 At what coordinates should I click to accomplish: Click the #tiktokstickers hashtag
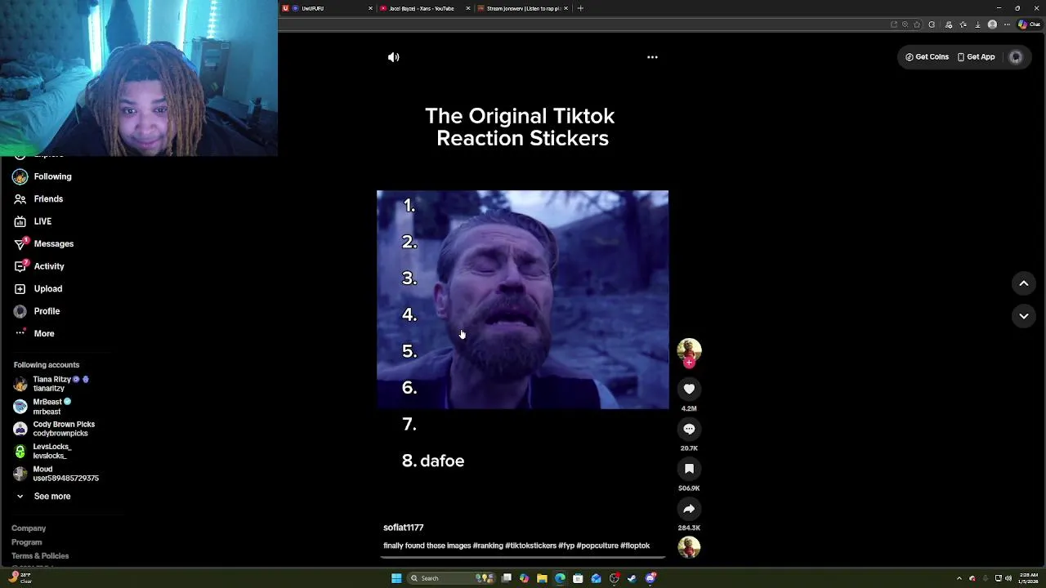point(530,546)
